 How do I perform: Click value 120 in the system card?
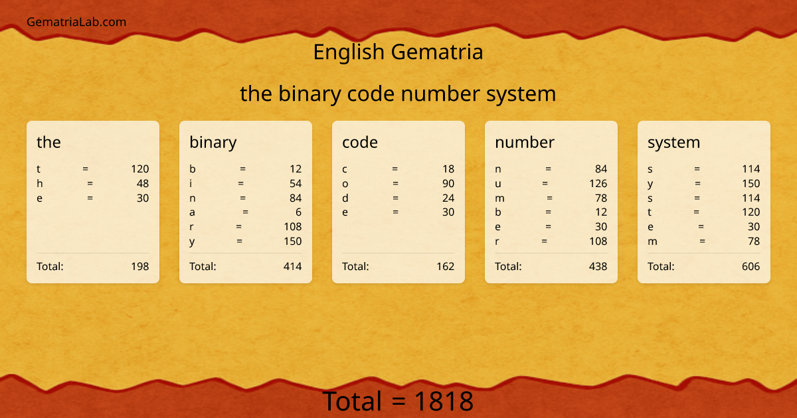pyautogui.click(x=751, y=212)
